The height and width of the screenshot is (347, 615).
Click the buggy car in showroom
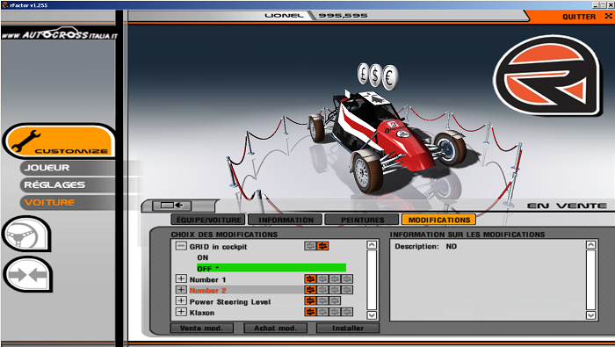click(x=388, y=141)
